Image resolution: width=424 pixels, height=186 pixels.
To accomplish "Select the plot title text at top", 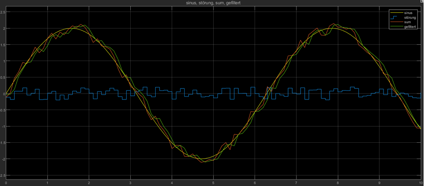I will click(212, 3).
